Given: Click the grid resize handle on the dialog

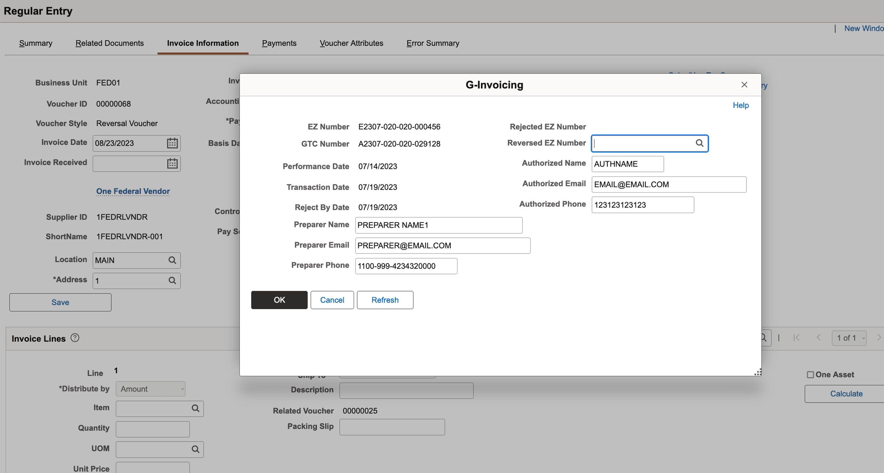Looking at the screenshot, I should pyautogui.click(x=757, y=372).
